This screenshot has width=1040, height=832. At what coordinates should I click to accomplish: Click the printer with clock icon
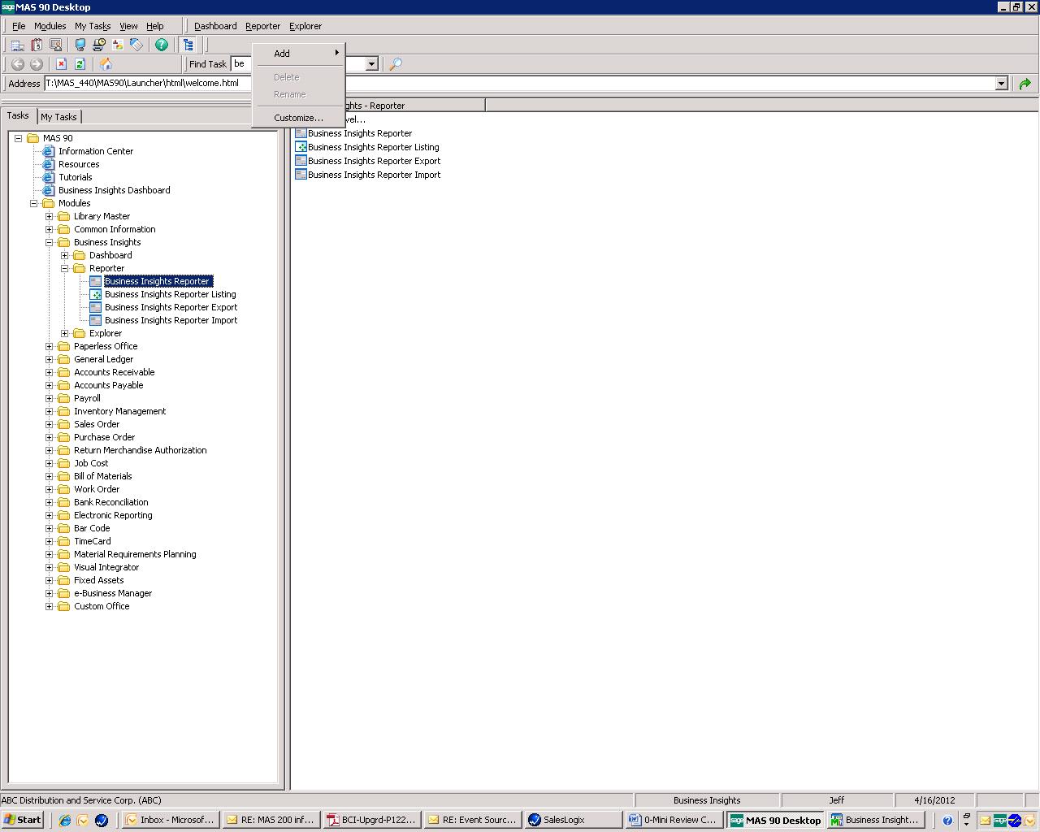tap(98, 45)
